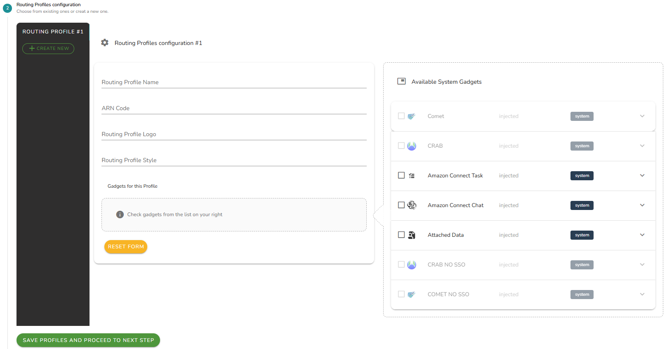
Task: Click the CRAB gadget icon
Action: pyautogui.click(x=412, y=146)
